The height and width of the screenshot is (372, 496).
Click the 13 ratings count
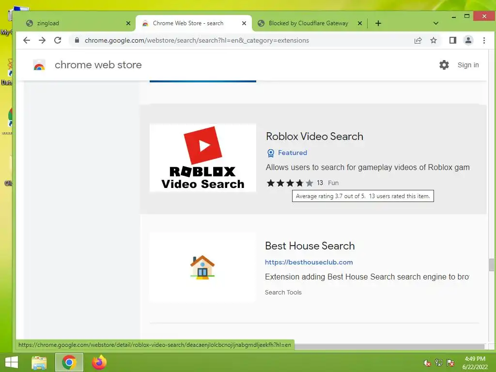(x=320, y=183)
